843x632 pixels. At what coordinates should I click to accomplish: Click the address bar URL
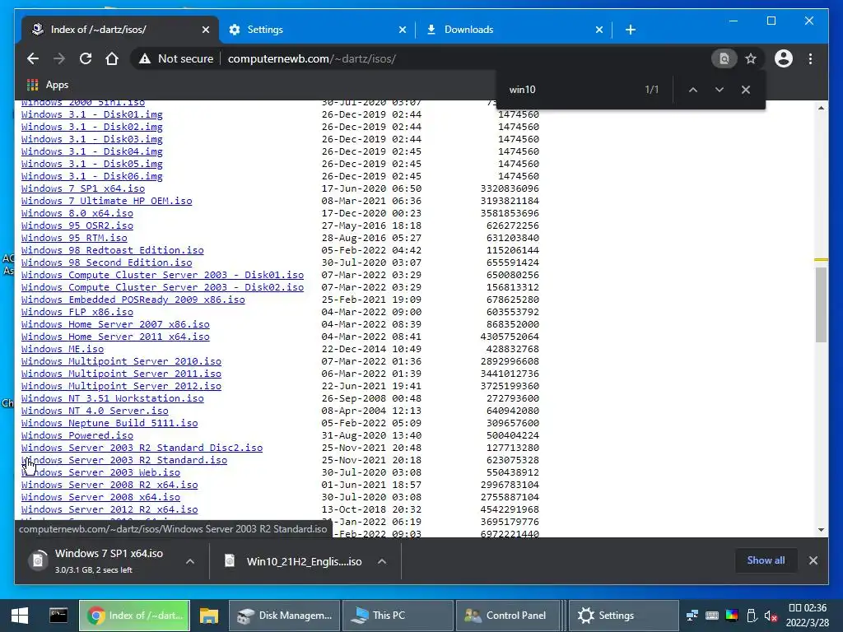pos(312,58)
